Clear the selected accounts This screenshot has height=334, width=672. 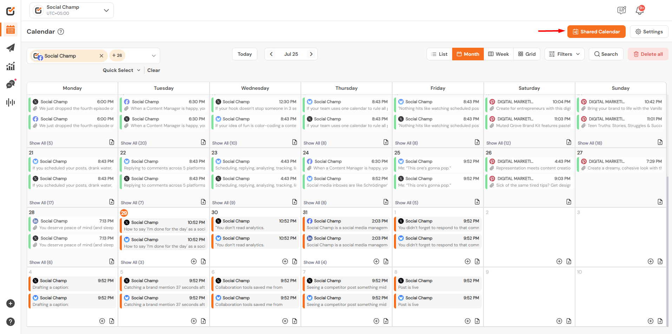click(154, 70)
